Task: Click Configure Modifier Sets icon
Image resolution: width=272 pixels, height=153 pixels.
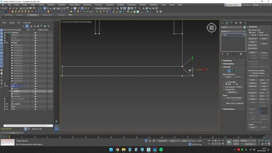Action: (241, 54)
